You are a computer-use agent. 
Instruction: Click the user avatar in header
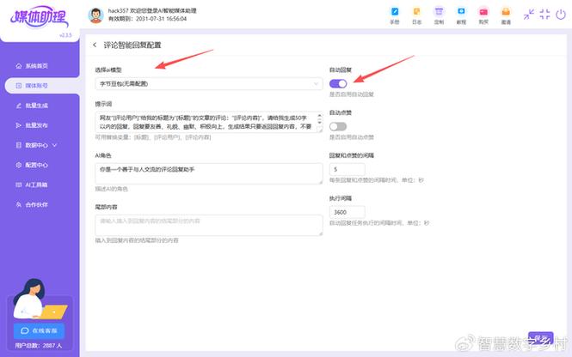pyautogui.click(x=96, y=15)
